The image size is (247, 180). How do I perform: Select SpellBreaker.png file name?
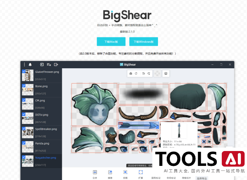(46, 129)
